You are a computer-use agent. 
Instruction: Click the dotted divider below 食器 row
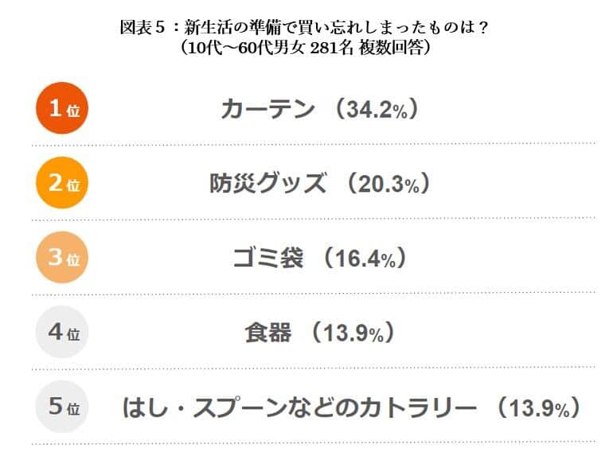[314, 368]
